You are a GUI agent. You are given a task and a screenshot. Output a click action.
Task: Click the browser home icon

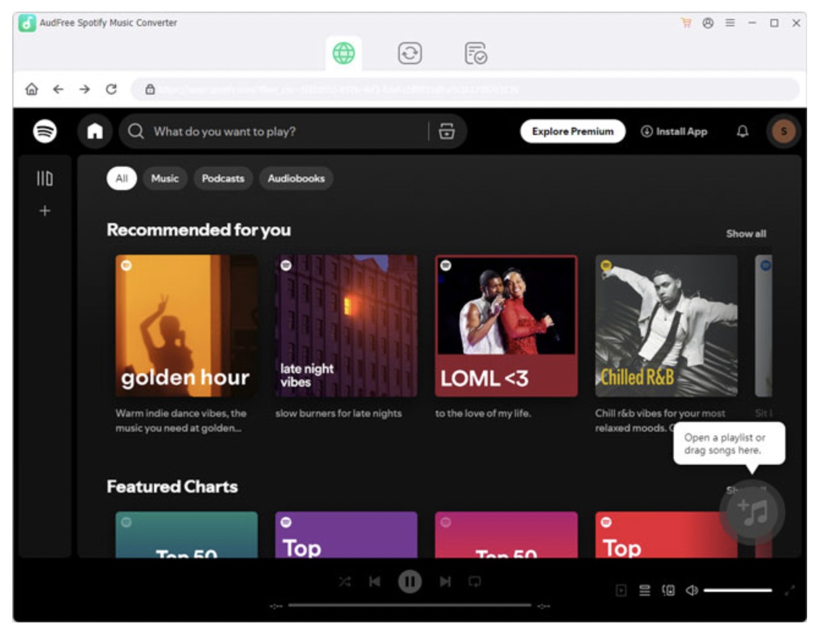tap(32, 89)
